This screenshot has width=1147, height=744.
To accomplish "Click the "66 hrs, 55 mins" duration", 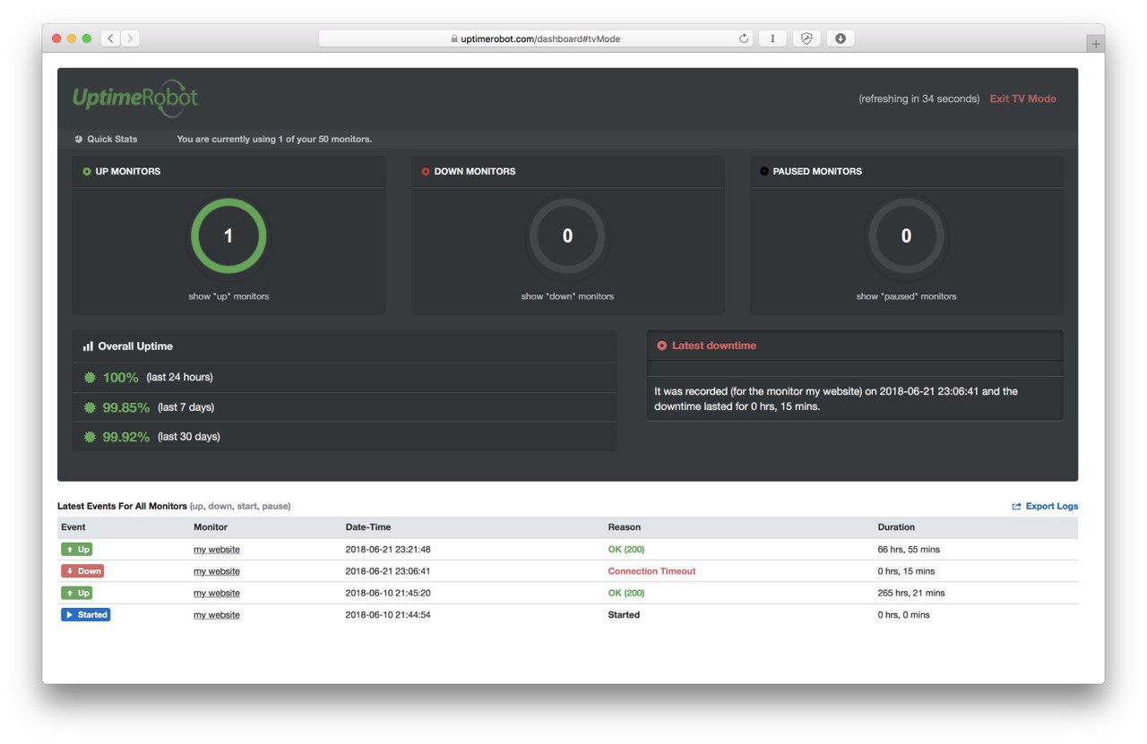I will (x=909, y=550).
